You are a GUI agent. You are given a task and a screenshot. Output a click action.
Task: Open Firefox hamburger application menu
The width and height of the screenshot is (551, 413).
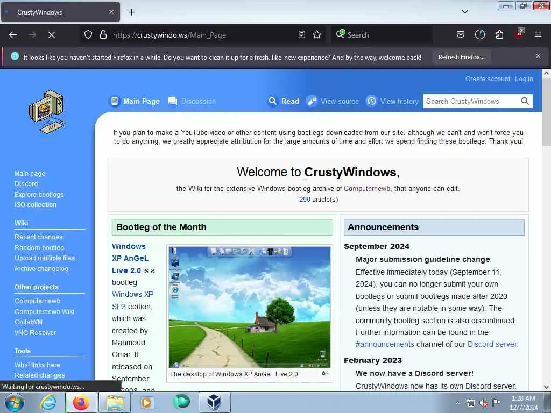538,34
